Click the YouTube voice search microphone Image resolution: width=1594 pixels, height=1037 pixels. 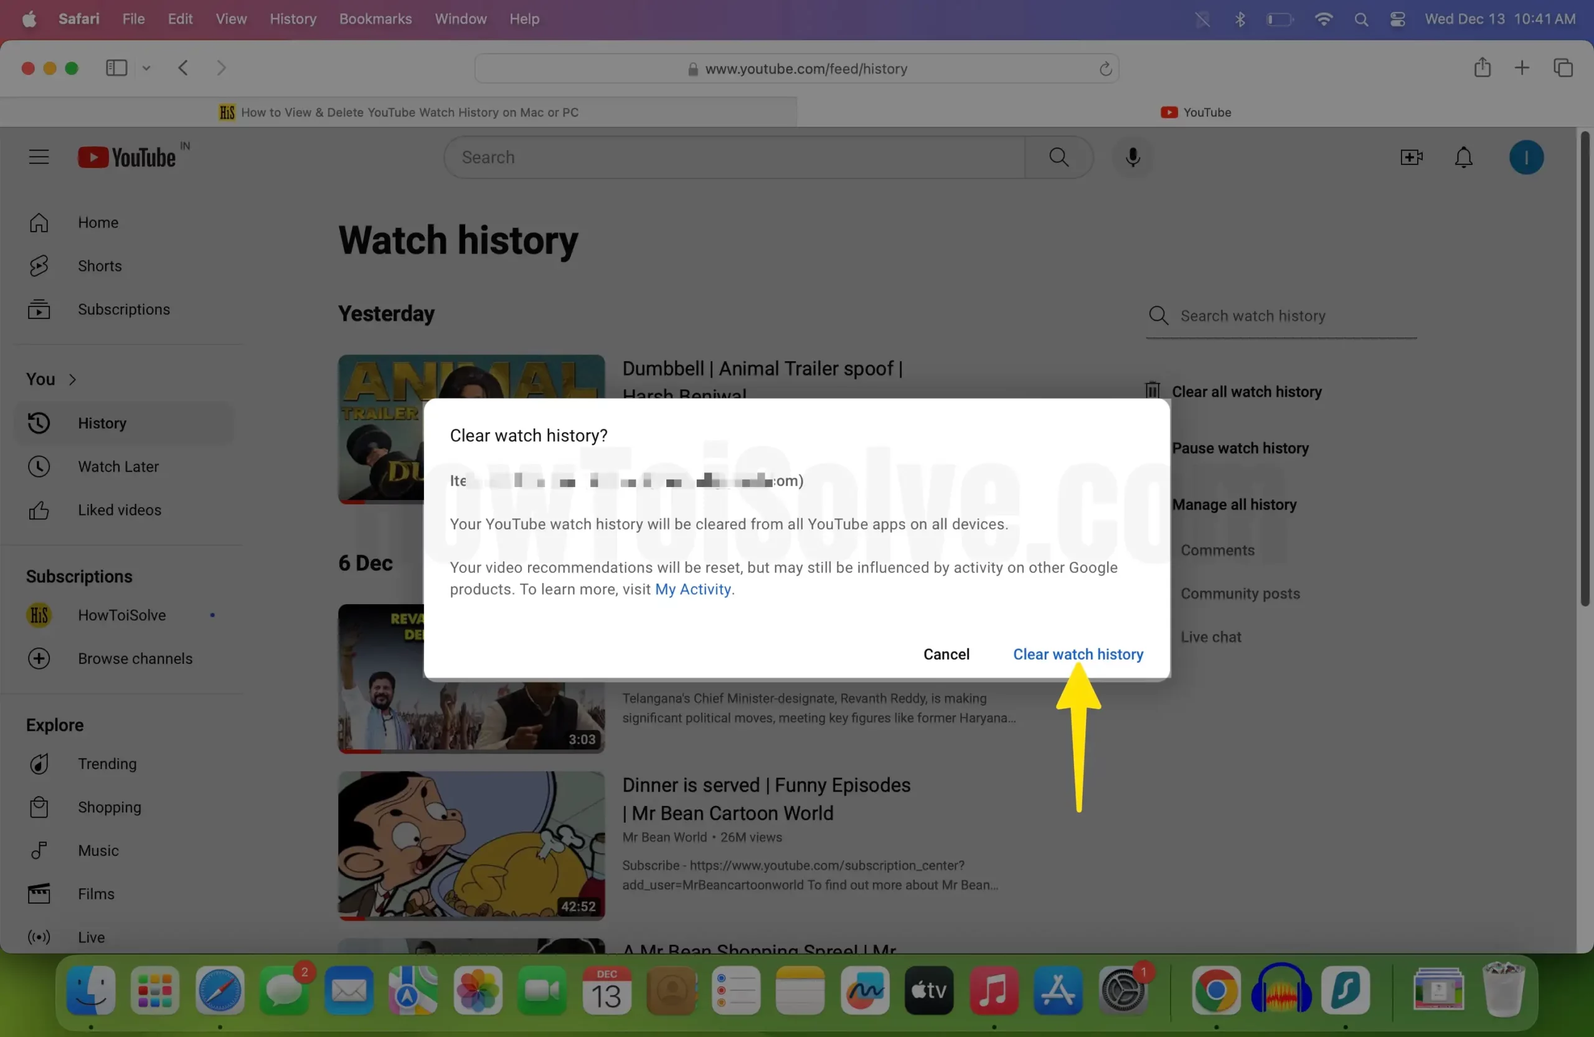coord(1133,158)
